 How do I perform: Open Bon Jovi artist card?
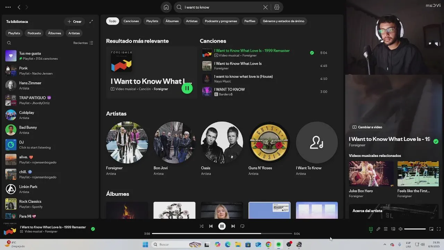[x=174, y=149]
